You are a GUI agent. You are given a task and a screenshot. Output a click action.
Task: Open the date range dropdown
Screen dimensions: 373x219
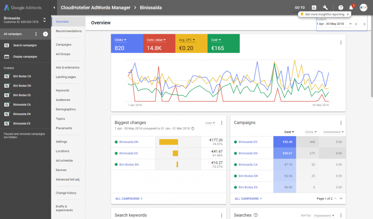tap(334, 24)
